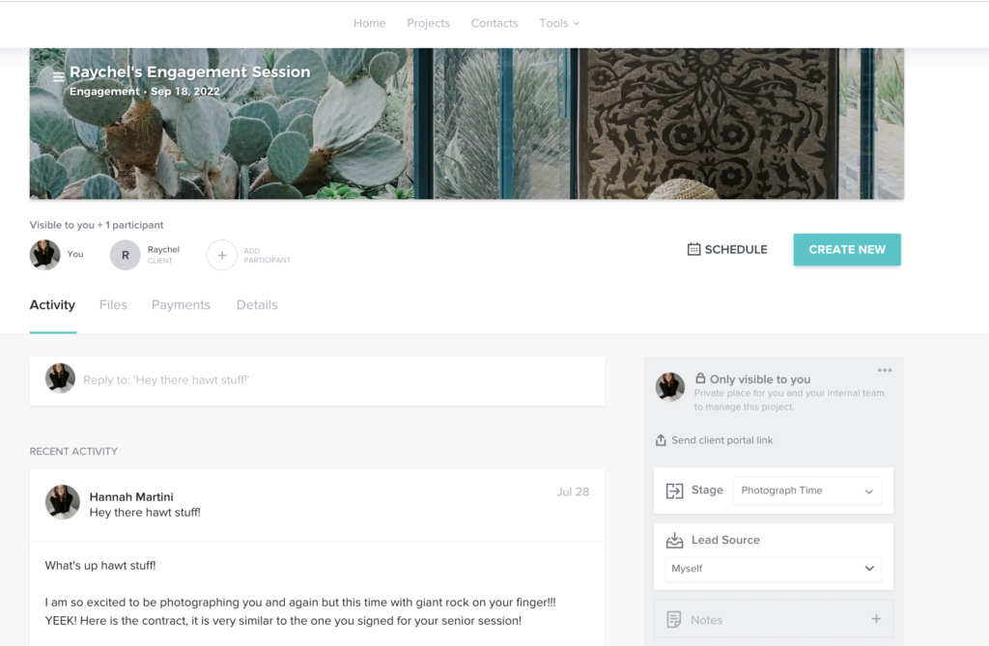This screenshot has width=989, height=646.
Task: Click the Stage arrow icon
Action: pos(674,491)
